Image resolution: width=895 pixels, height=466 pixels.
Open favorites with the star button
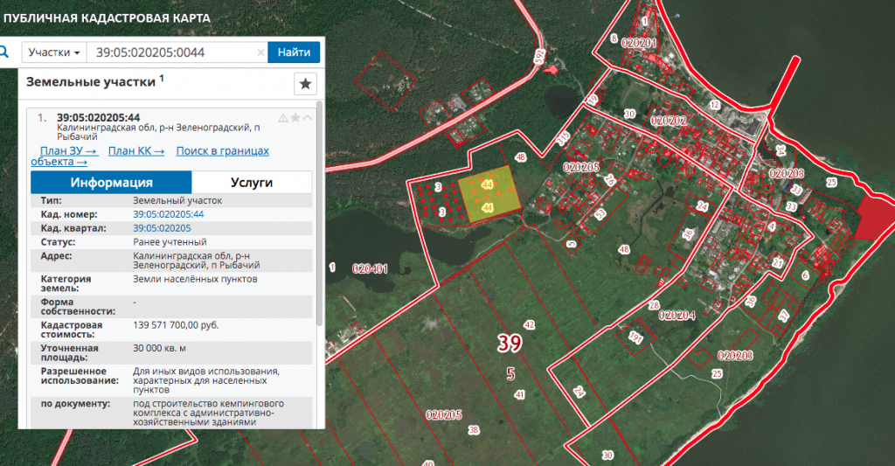pyautogui.click(x=304, y=84)
